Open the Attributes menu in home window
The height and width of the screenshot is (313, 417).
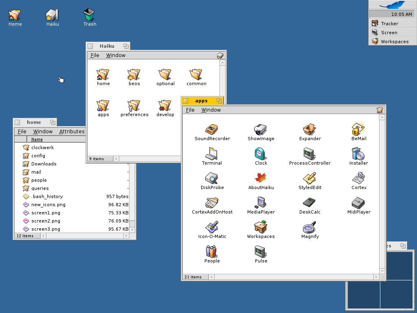pyautogui.click(x=72, y=132)
